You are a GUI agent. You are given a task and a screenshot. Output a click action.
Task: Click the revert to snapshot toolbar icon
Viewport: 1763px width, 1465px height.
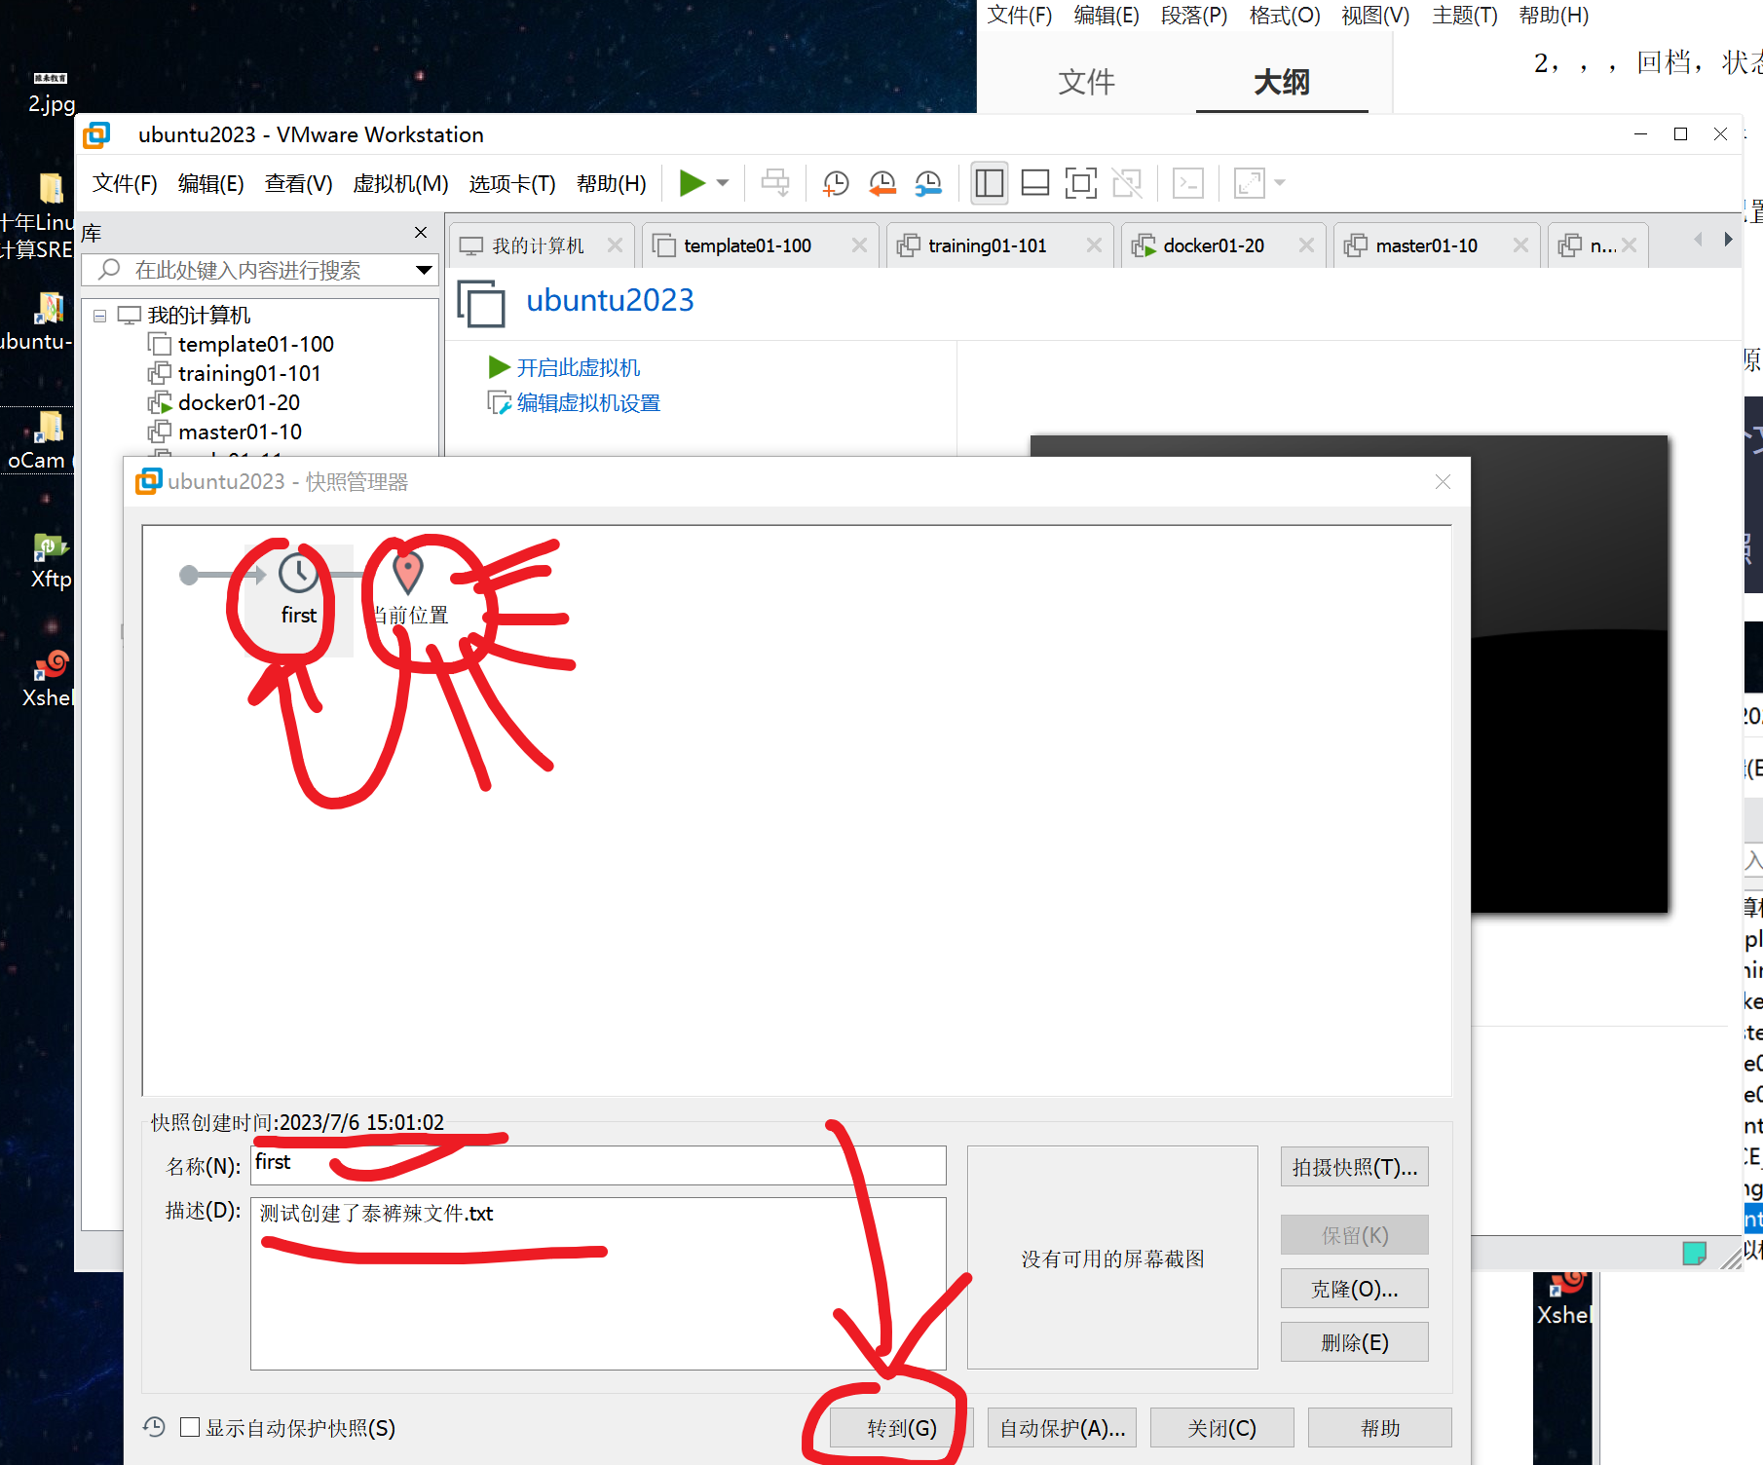[x=882, y=183]
